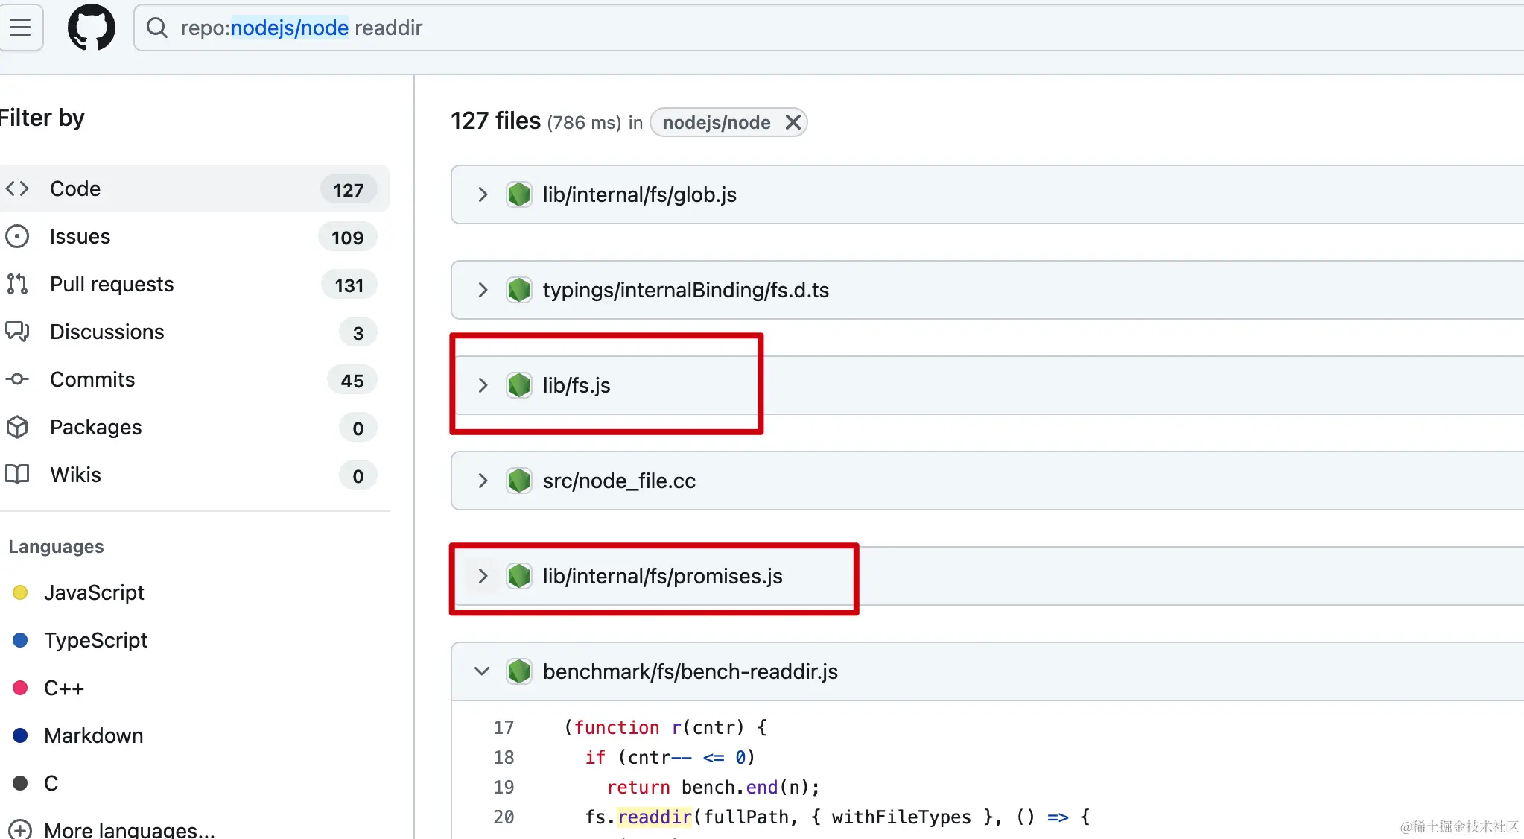
Task: Remove the nodejs/node repository filter
Action: tap(793, 122)
